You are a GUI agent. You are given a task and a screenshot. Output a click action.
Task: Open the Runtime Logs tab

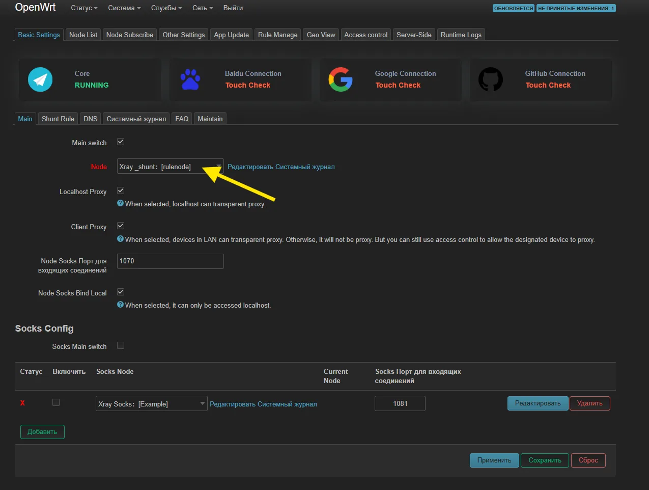click(461, 35)
